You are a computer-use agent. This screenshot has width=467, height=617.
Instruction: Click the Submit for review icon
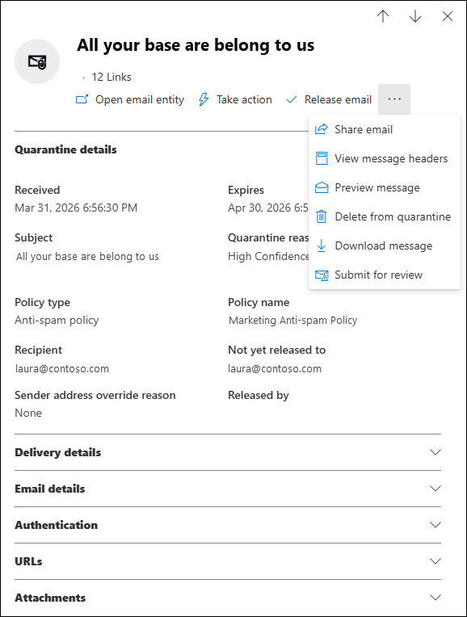coord(322,275)
